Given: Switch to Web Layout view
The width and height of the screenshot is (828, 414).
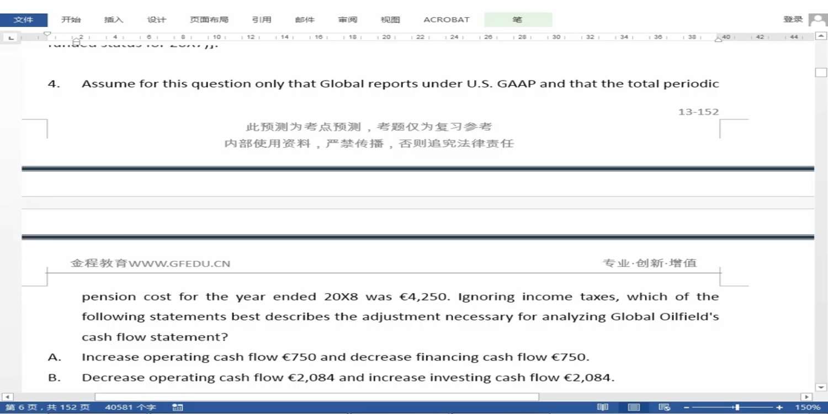Looking at the screenshot, I should (665, 407).
